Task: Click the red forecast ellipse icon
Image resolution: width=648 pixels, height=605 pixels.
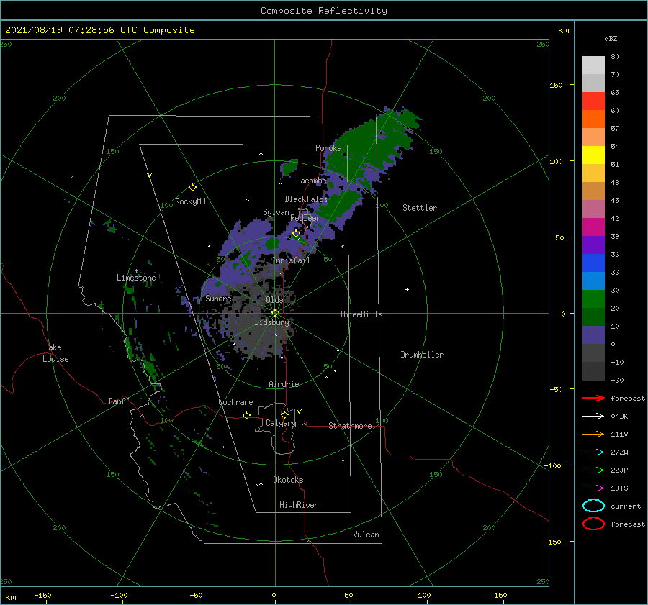Action: (x=593, y=524)
